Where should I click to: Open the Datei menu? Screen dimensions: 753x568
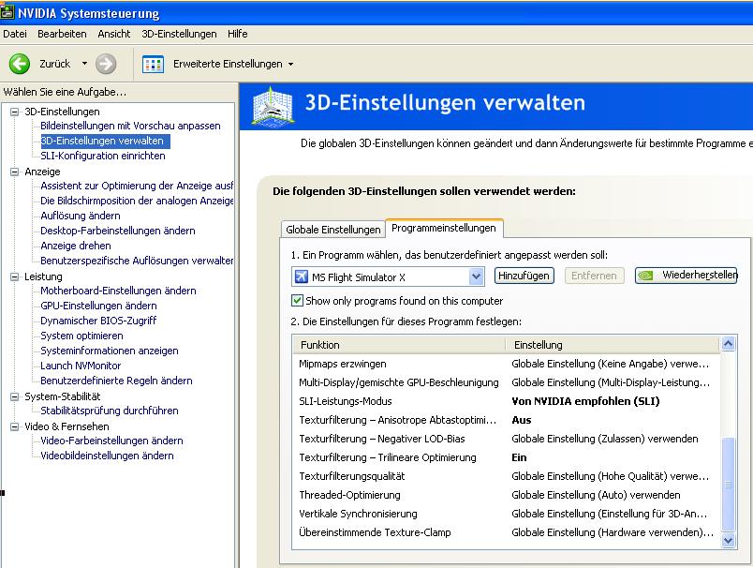tap(15, 34)
